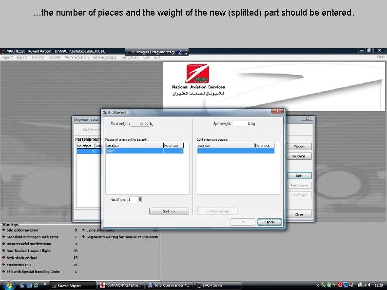Click the FFR with Special Handling Code warning
This screenshot has height=290, width=387.
33,271
